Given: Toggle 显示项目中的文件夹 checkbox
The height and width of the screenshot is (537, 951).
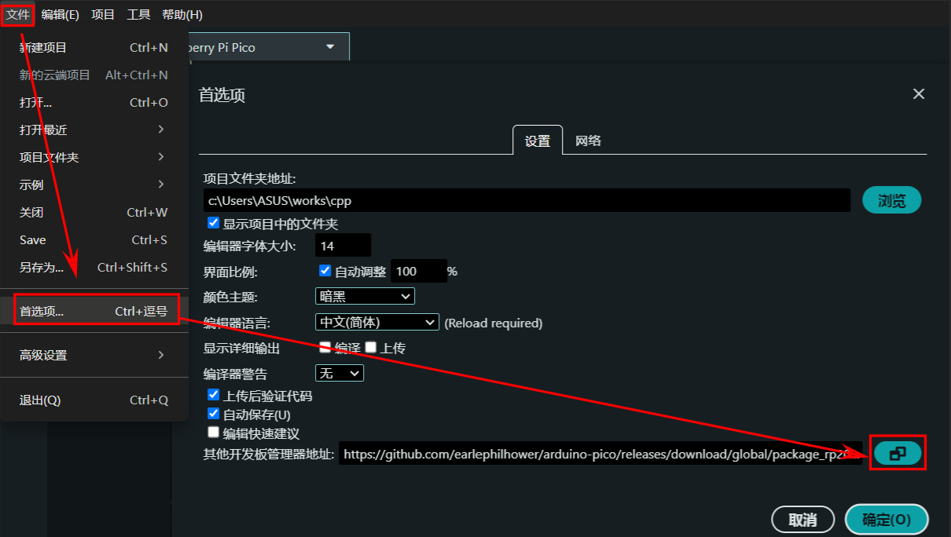Looking at the screenshot, I should pyautogui.click(x=213, y=223).
